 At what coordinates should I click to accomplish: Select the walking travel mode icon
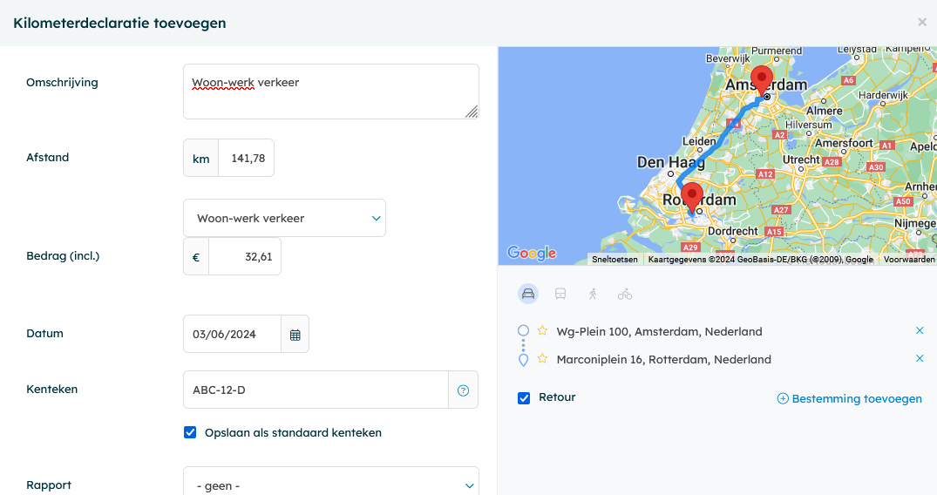click(593, 294)
